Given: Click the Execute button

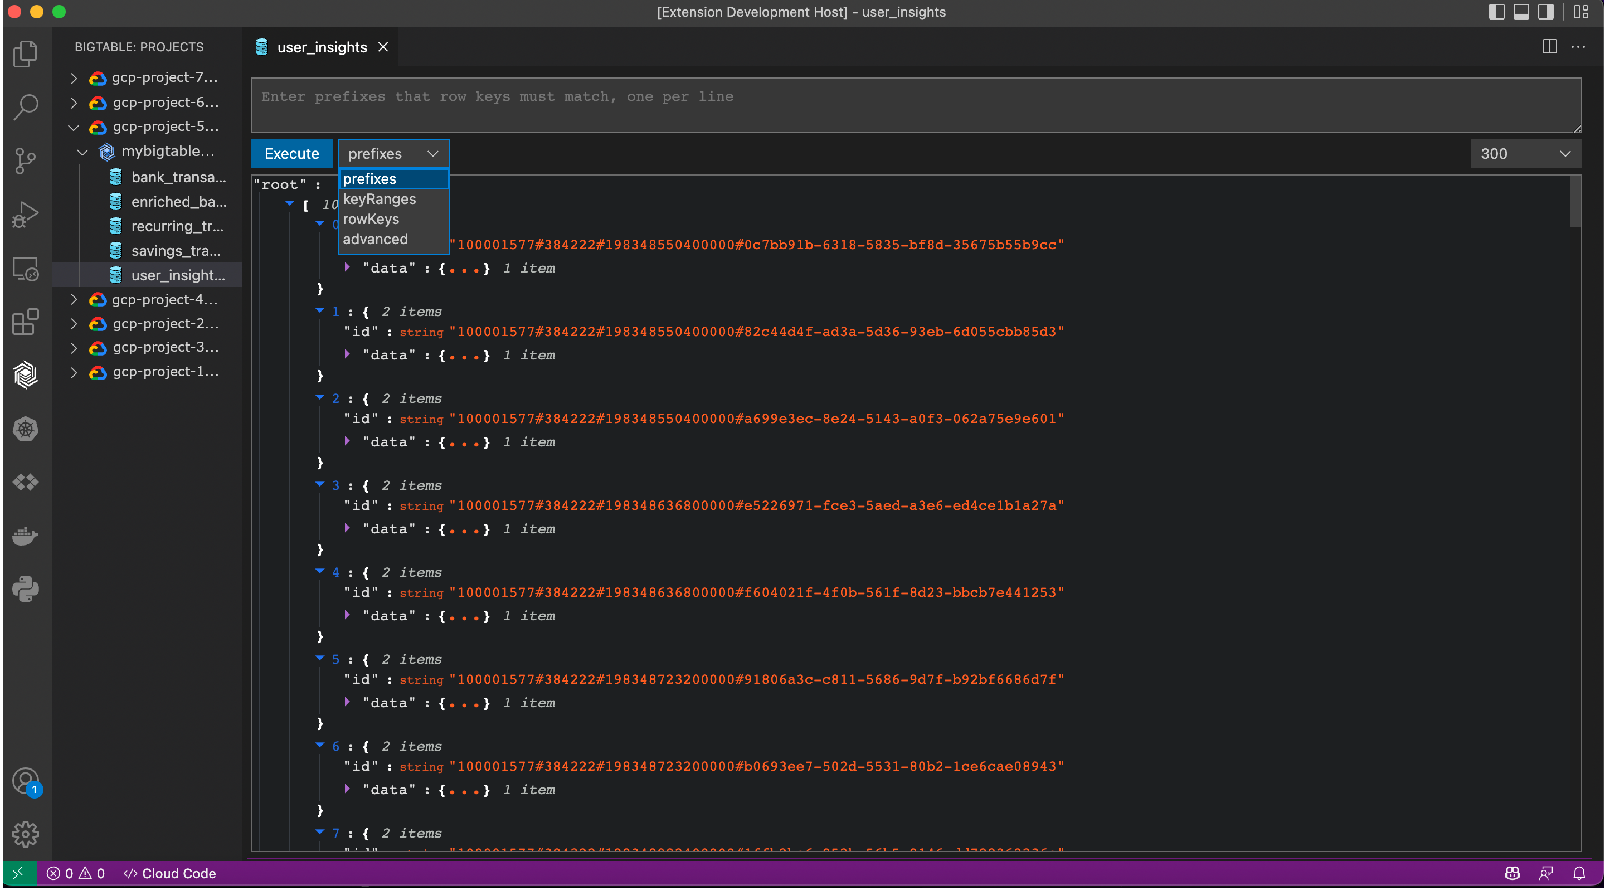Looking at the screenshot, I should coord(291,153).
